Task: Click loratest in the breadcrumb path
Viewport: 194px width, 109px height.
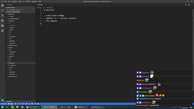Action: (39, 8)
